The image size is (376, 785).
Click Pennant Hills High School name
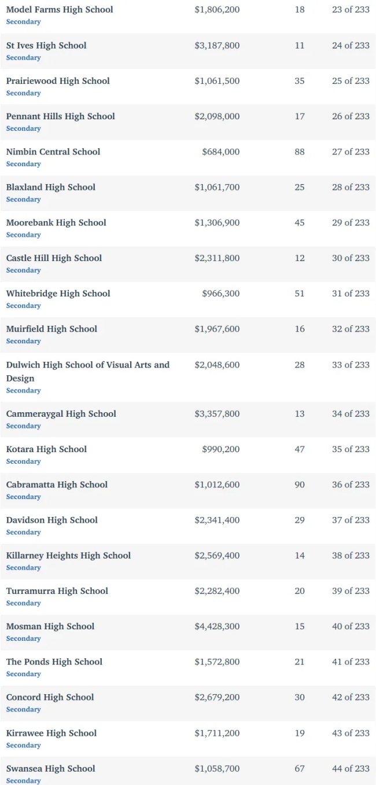pos(61,116)
